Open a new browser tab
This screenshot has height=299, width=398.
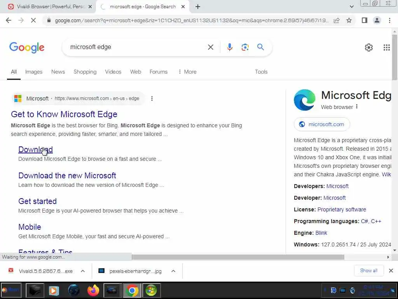[x=198, y=7]
